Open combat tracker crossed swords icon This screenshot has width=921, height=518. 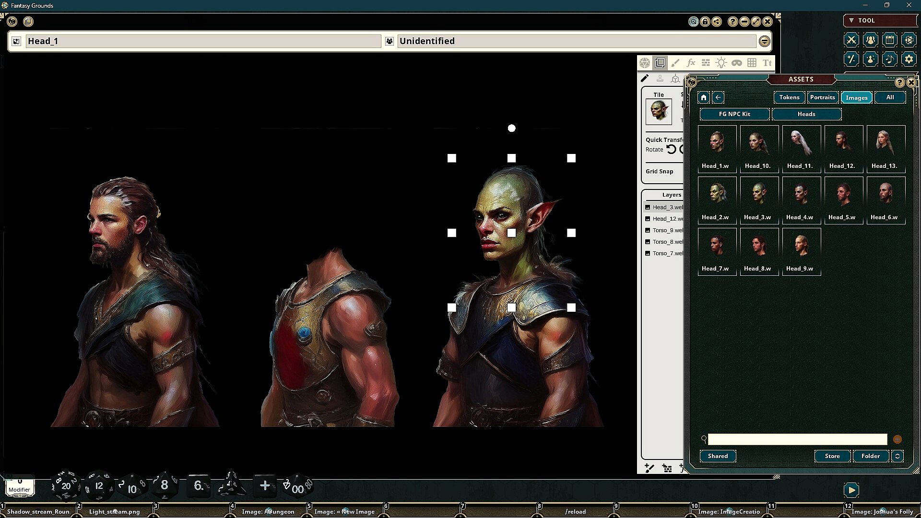pyautogui.click(x=851, y=40)
